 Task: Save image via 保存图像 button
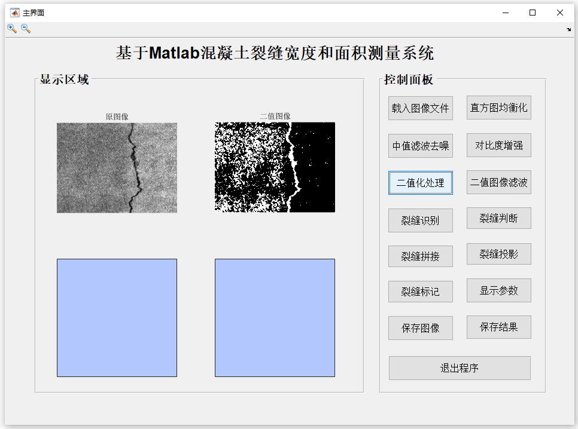click(x=420, y=328)
